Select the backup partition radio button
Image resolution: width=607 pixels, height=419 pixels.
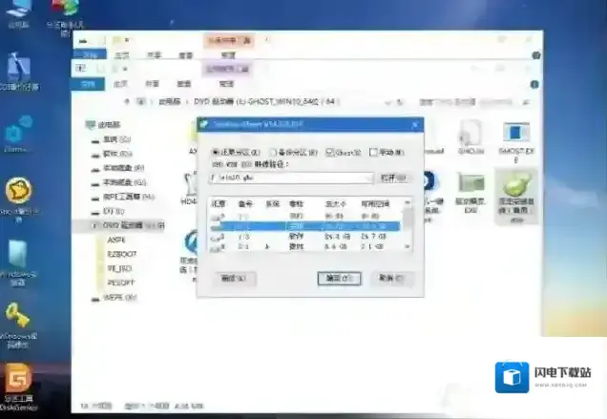pyautogui.click(x=273, y=152)
